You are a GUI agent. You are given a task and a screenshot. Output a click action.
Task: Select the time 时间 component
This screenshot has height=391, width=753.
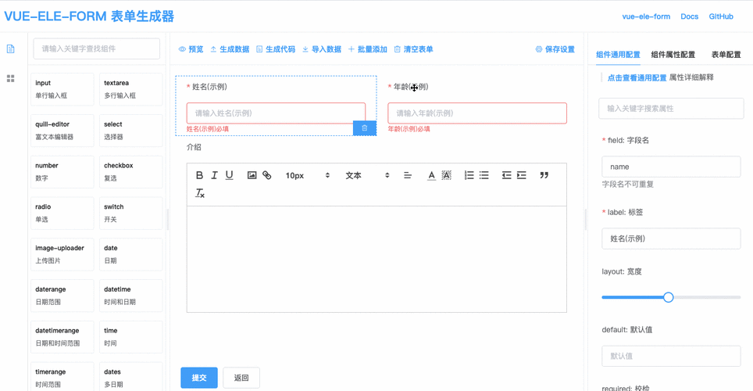coord(130,337)
